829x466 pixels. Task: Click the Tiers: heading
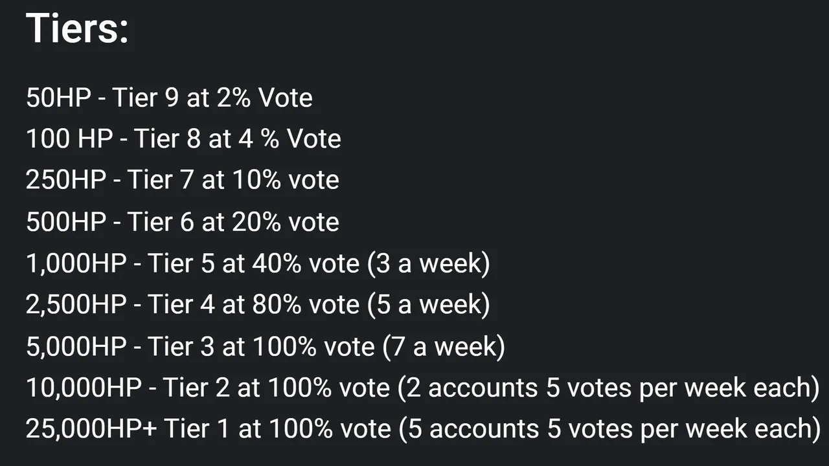coord(77,28)
